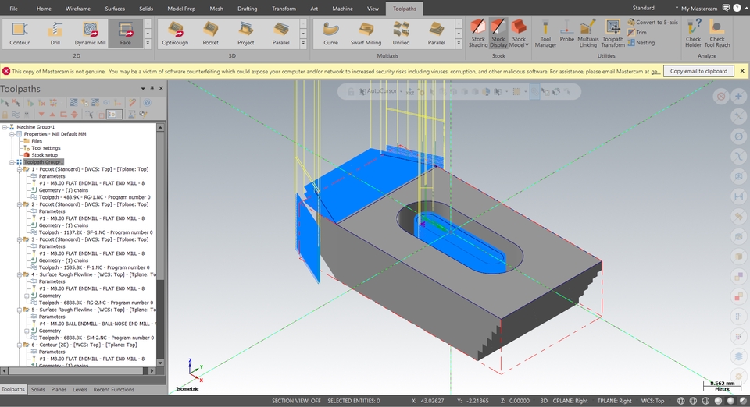The width and height of the screenshot is (750, 407).
Task: Start an OptiRough 3D toolpath
Action: [175, 33]
